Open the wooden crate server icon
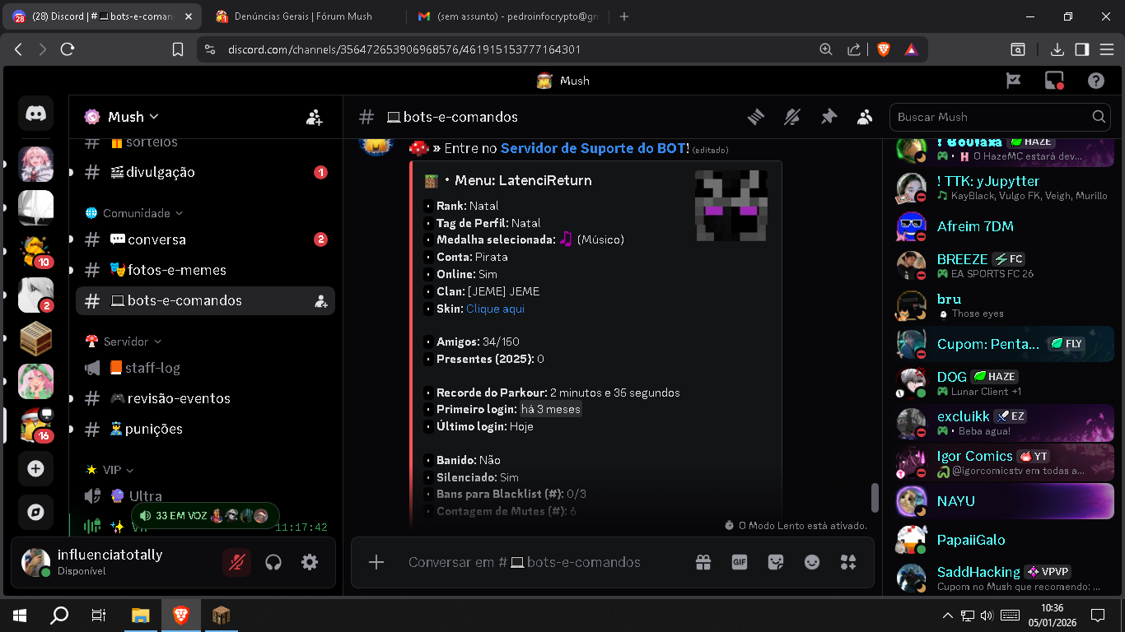 pyautogui.click(x=35, y=339)
